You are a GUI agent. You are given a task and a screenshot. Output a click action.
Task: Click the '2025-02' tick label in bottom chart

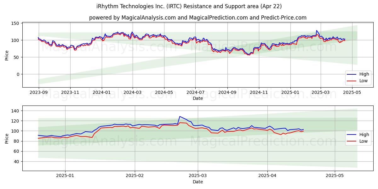tap(135, 176)
